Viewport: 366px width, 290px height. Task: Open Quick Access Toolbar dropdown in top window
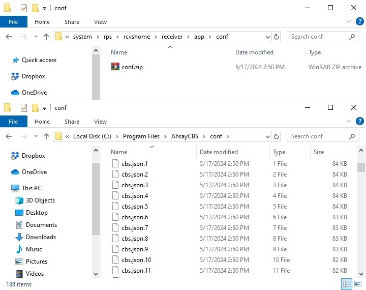pyautogui.click(x=44, y=9)
